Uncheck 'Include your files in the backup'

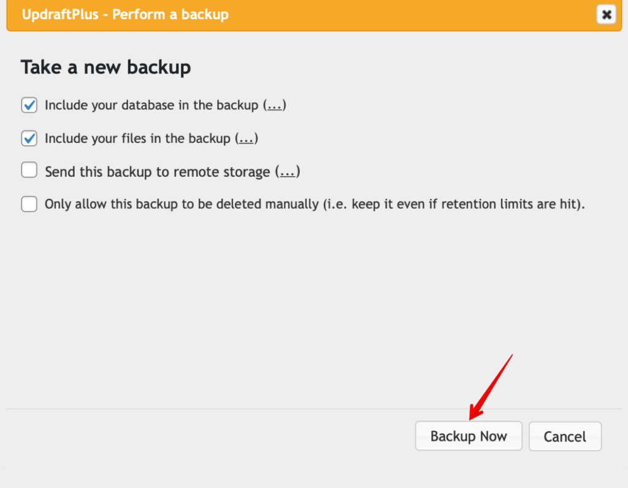point(29,138)
